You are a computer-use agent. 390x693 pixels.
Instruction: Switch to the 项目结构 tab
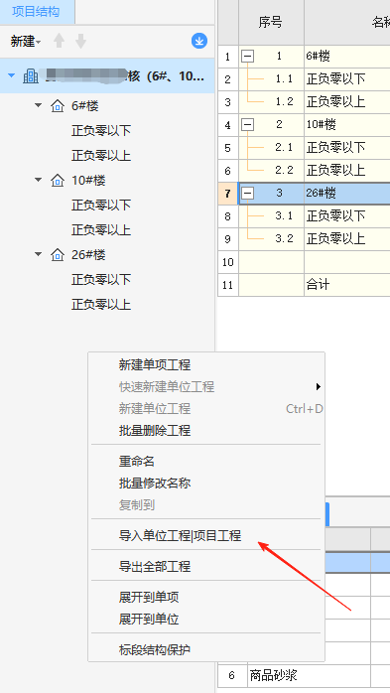36,12
